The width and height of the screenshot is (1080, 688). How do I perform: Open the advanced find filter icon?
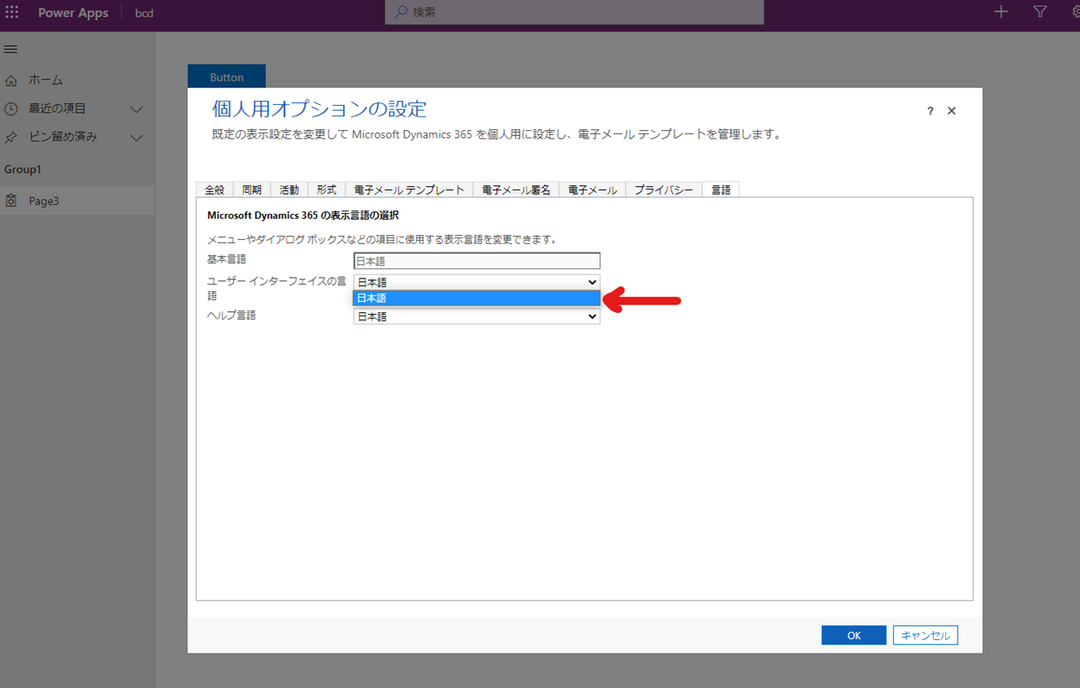pos(1040,12)
